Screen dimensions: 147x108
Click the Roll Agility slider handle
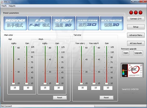tap(14, 83)
